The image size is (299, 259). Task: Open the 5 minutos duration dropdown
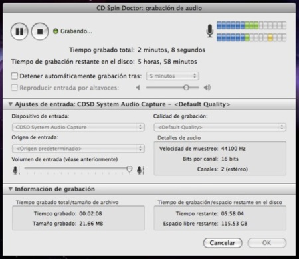click(x=172, y=76)
